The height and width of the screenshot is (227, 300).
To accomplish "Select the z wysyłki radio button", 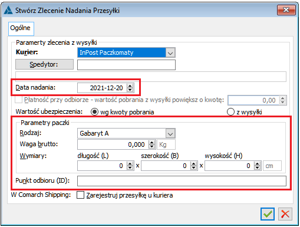I will [230, 112].
